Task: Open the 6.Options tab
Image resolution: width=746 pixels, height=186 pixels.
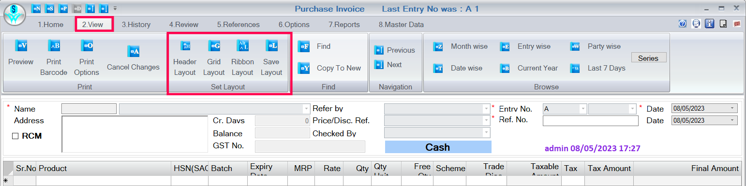Action: (x=294, y=25)
